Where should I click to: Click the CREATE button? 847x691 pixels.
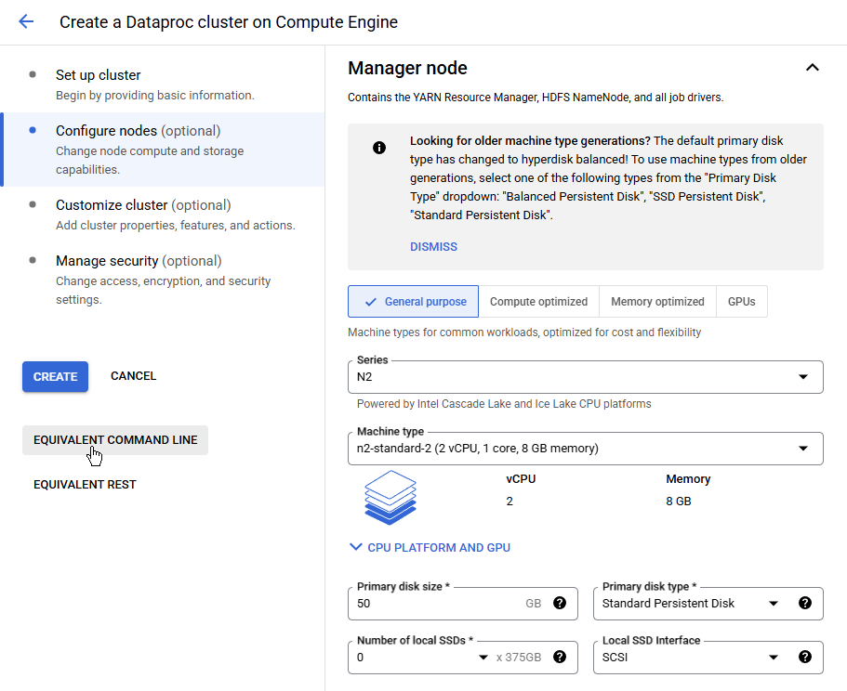coord(55,376)
